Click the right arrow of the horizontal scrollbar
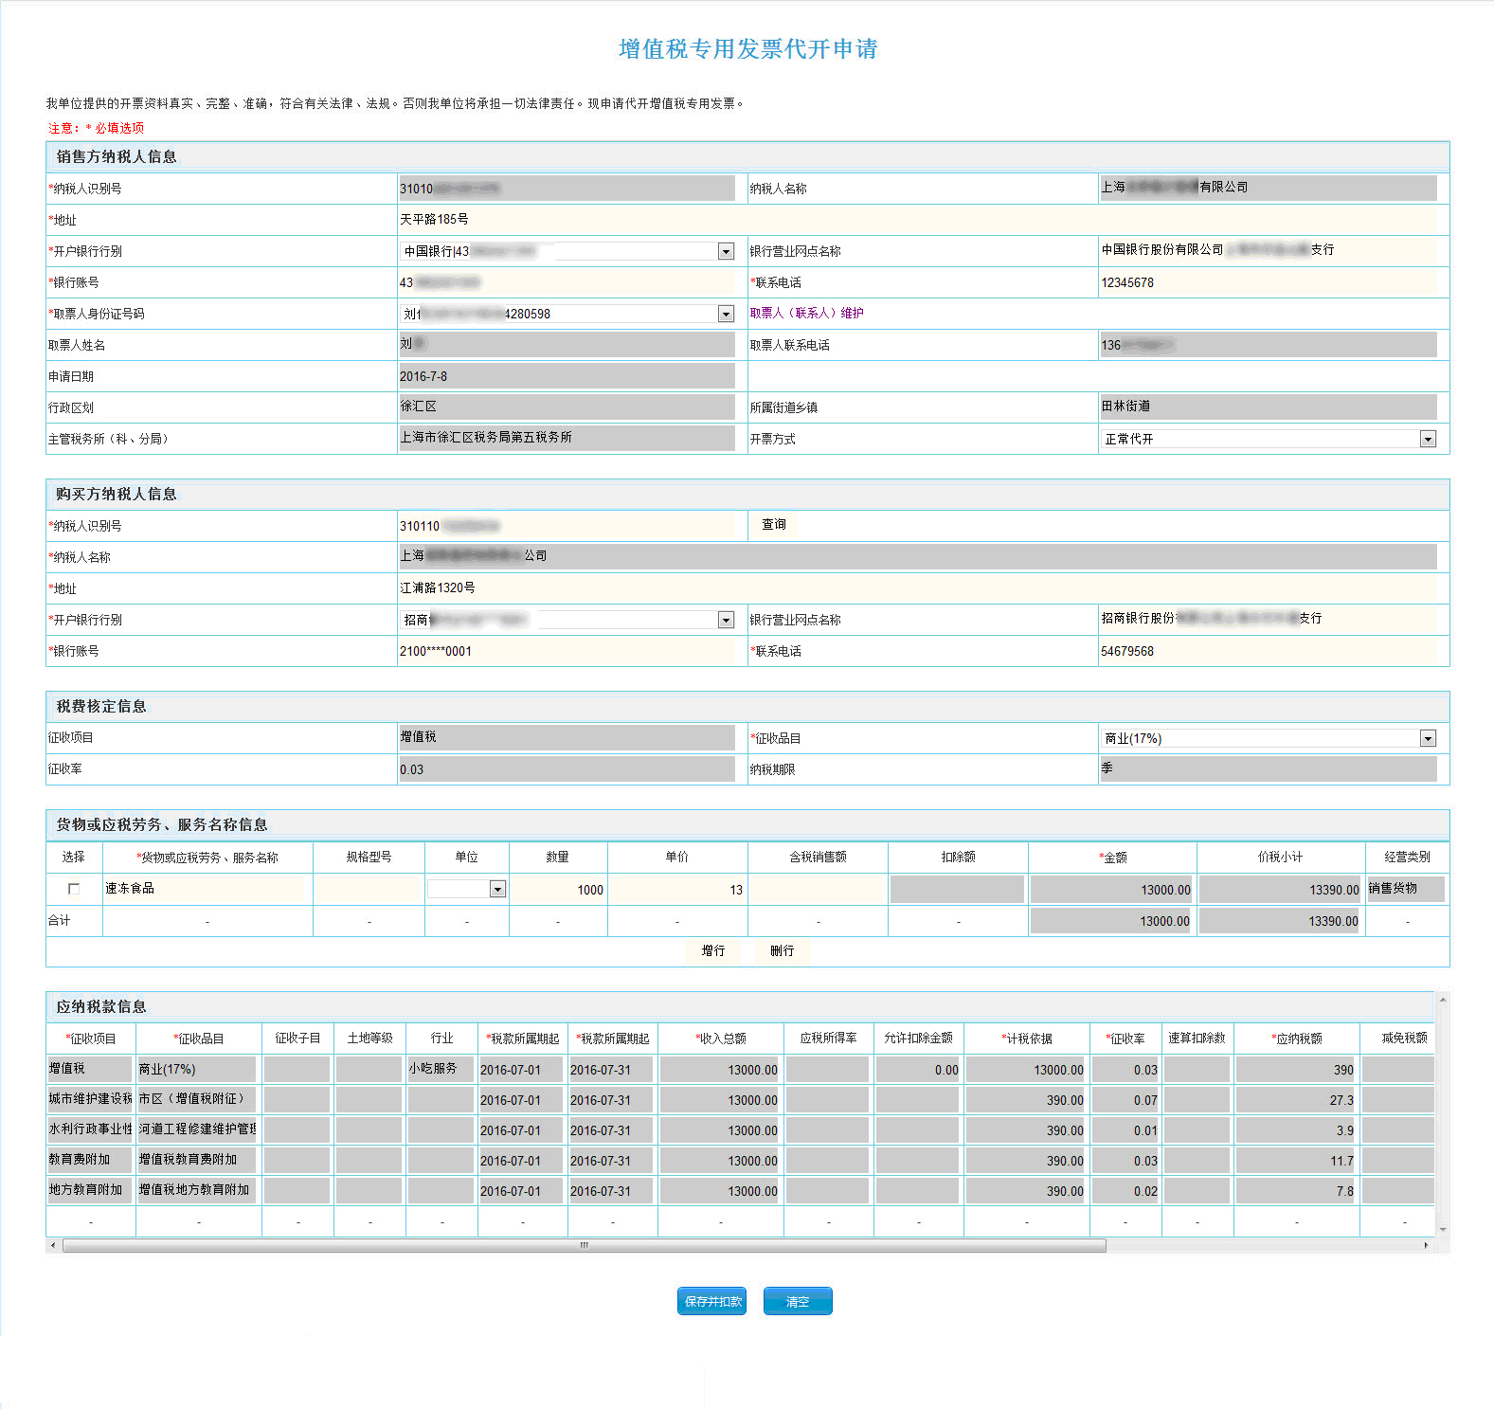 (x=1427, y=1245)
